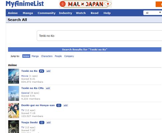Open the Read menu

(95, 13)
